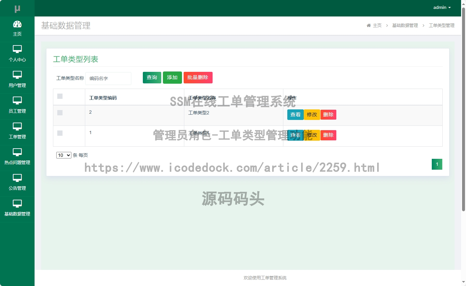
Task: Check the row for 工单类型2
Action: click(x=60, y=113)
